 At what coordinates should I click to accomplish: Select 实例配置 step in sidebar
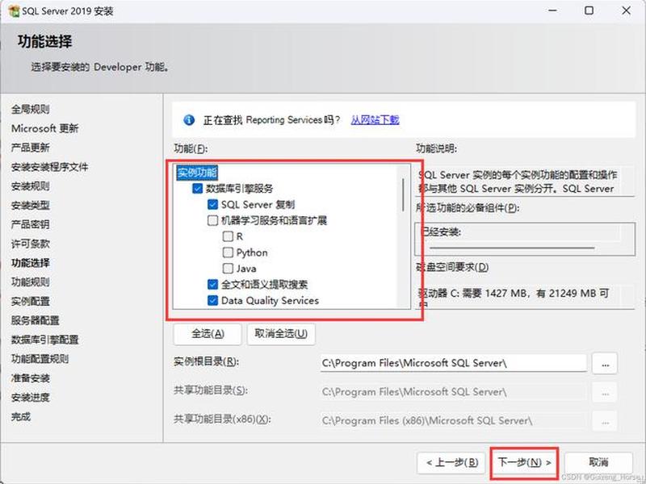[31, 301]
